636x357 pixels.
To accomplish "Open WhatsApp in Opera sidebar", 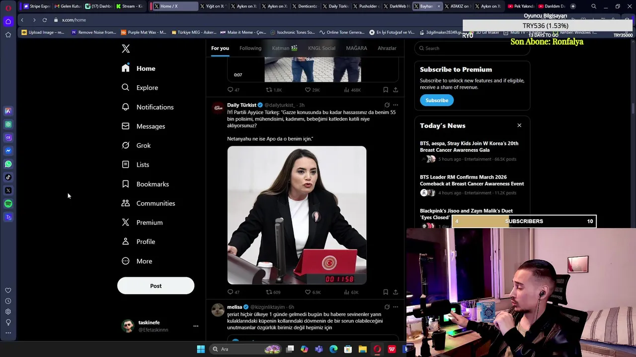I will coord(8,164).
